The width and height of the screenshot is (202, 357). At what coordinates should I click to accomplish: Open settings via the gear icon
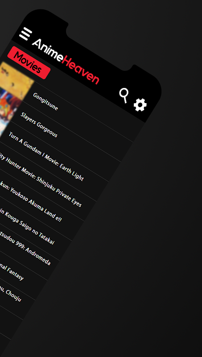[140, 105]
